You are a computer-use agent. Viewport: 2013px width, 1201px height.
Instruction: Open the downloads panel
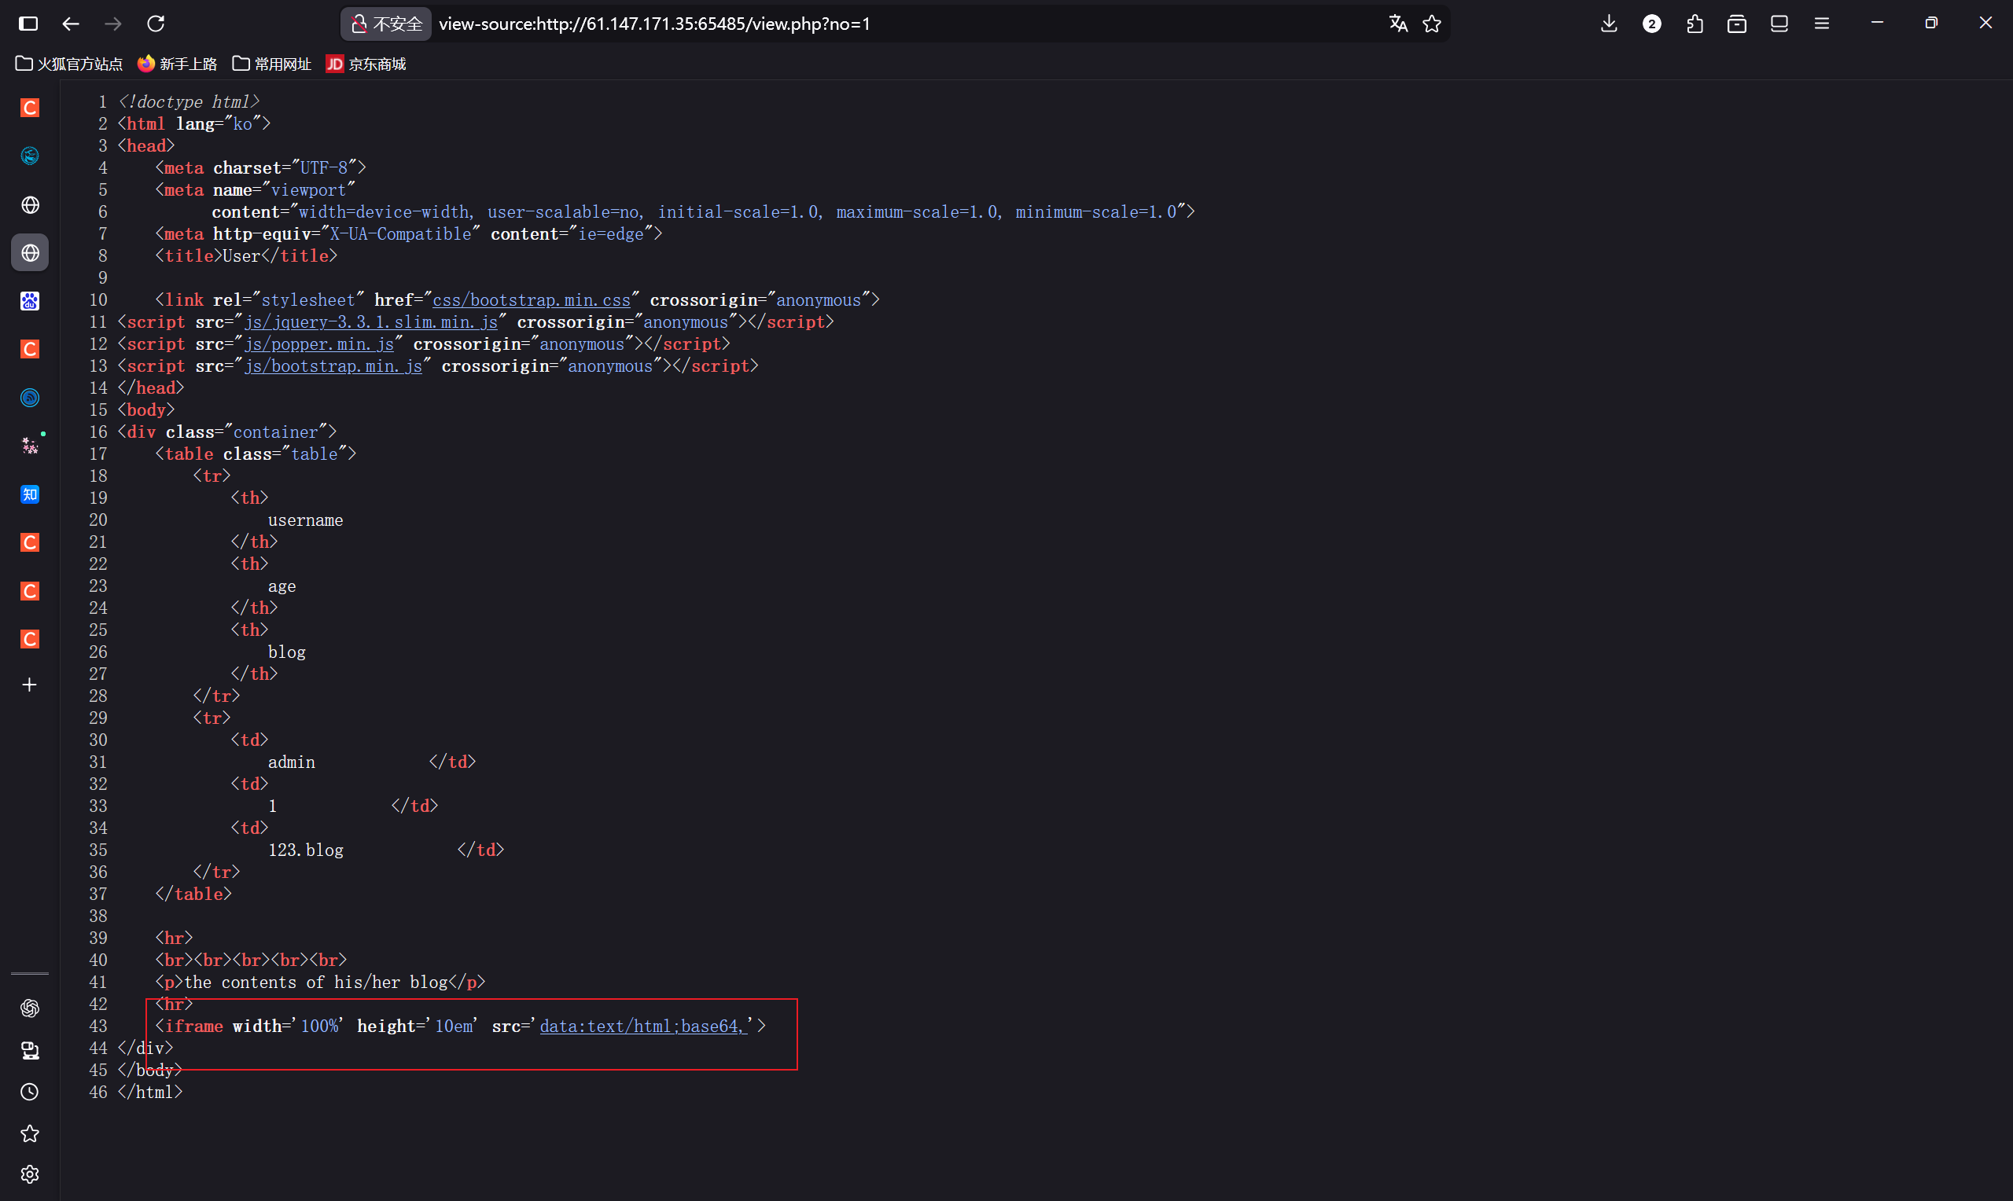1609,24
